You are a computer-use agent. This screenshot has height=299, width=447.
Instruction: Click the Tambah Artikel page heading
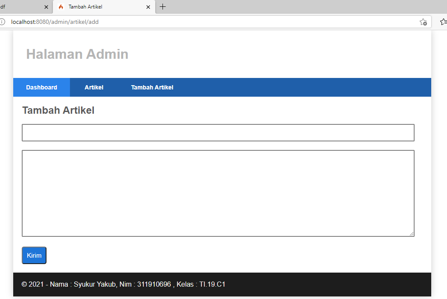point(58,110)
